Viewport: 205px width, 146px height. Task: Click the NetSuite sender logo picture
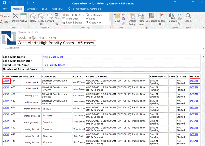[x=9, y=38]
